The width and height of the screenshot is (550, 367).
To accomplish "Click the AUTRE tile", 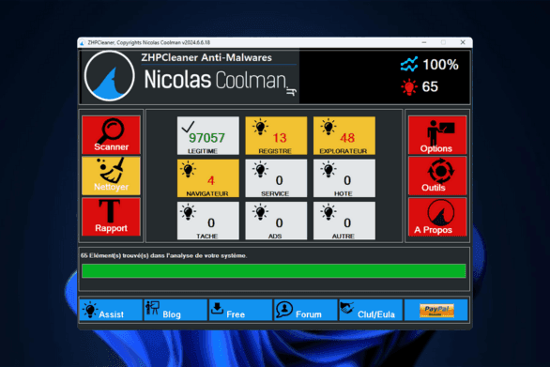I will point(344,221).
